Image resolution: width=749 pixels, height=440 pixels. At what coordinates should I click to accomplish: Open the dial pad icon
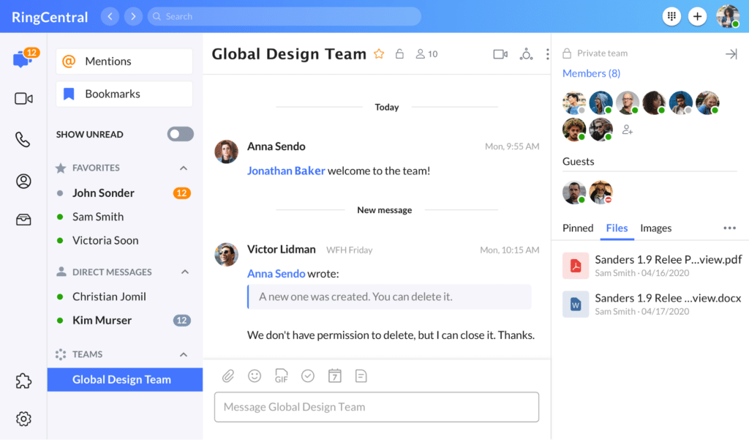[x=671, y=16]
